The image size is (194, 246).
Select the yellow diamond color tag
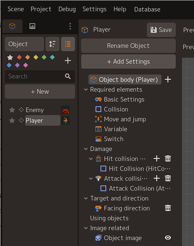tap(36, 57)
